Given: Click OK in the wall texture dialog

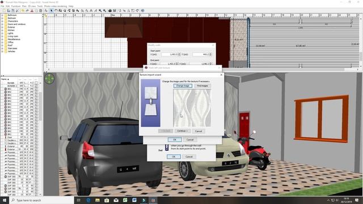Looking at the screenshot, I should (x=175, y=140).
